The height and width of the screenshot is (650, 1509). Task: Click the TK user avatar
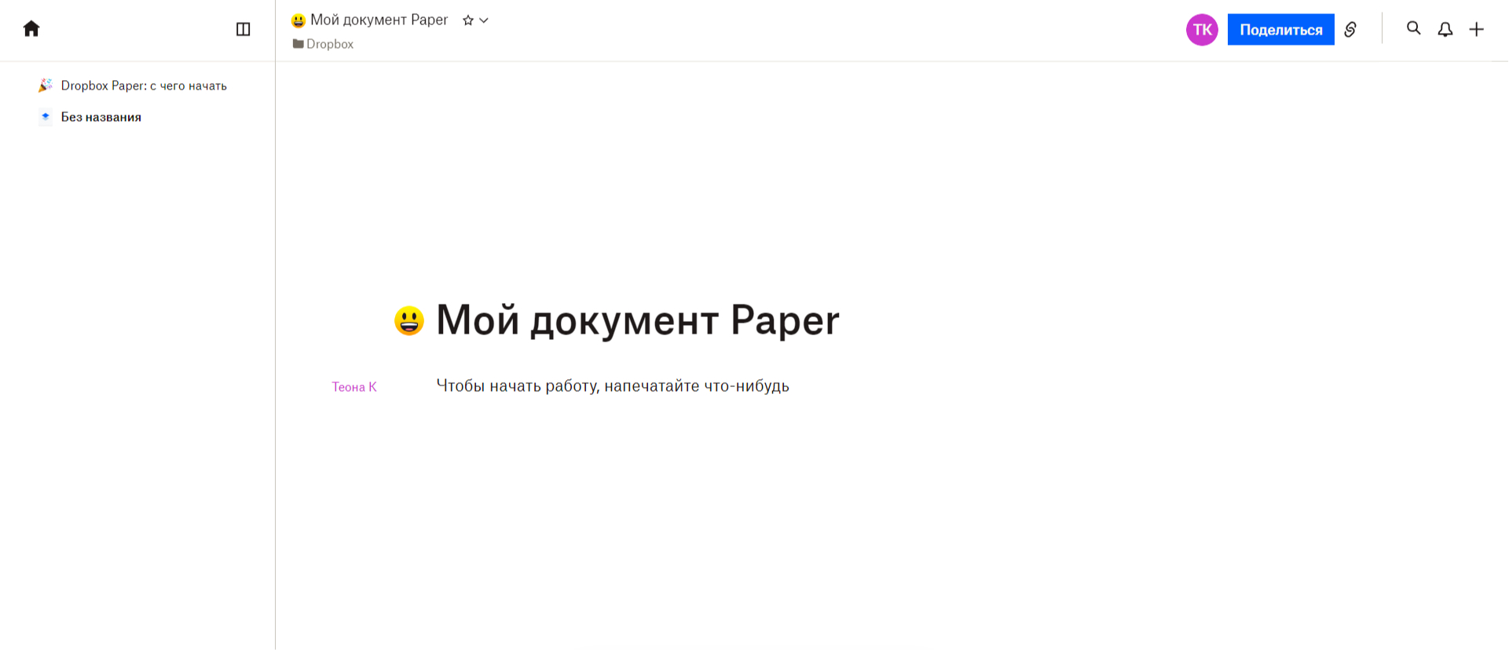pyautogui.click(x=1202, y=30)
